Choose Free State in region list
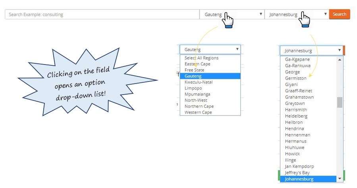This screenshot has width=357, height=188. click(195, 70)
